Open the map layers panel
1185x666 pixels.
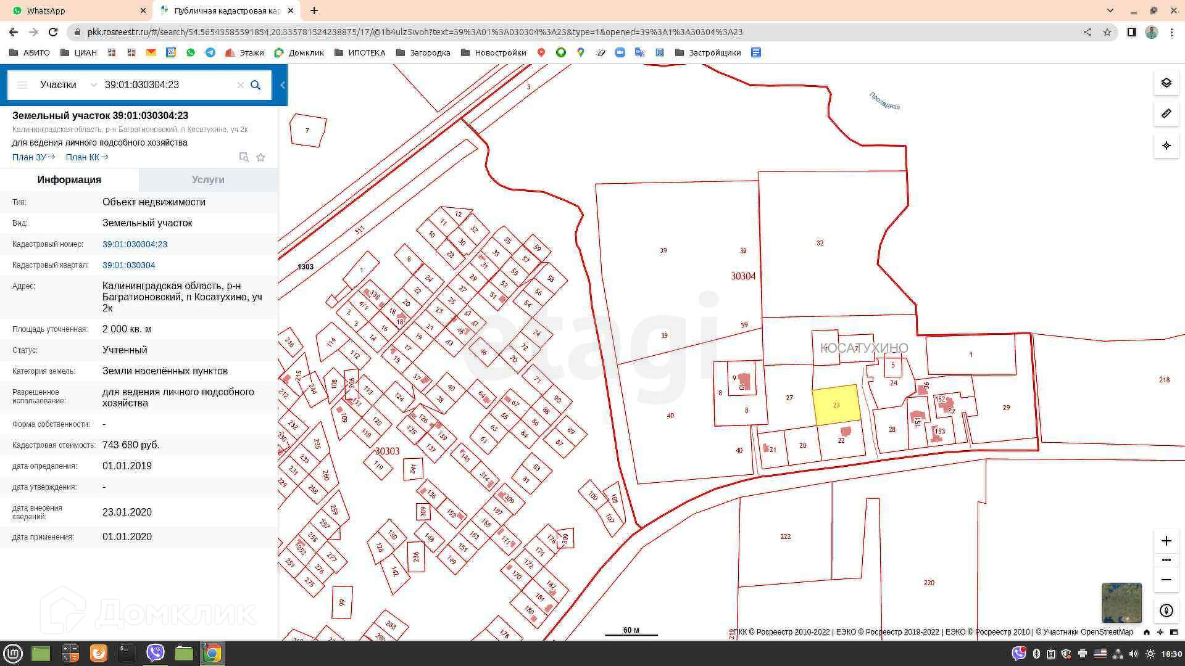point(1166,83)
